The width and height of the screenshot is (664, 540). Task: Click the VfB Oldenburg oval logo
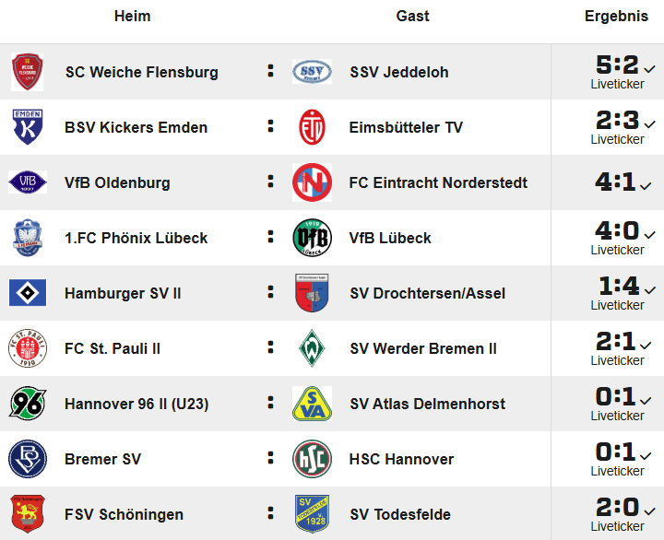point(28,182)
